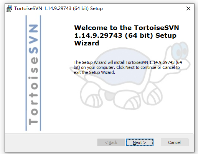
Task: Click Next to continue the setup
Action: (x=140, y=142)
